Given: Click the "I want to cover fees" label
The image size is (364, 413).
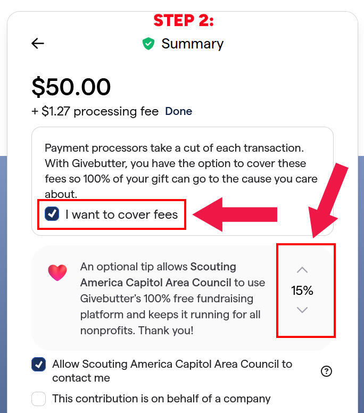Looking at the screenshot, I should [x=121, y=214].
